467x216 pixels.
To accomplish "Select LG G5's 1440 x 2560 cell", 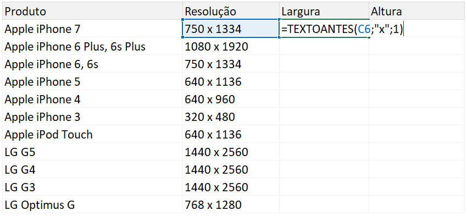I will click(231, 152).
